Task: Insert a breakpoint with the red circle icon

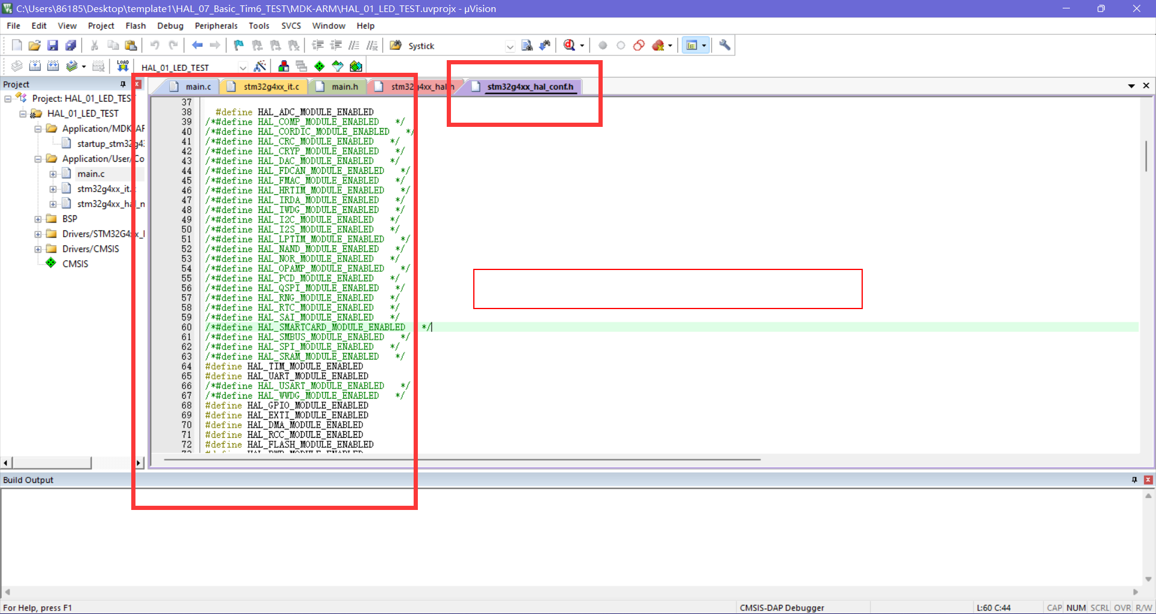Action: coord(603,45)
